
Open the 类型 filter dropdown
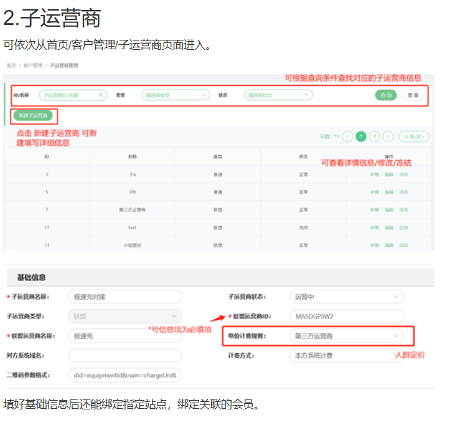pyautogui.click(x=176, y=95)
